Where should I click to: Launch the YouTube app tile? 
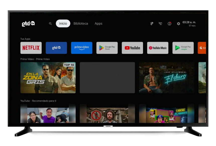(132, 48)
